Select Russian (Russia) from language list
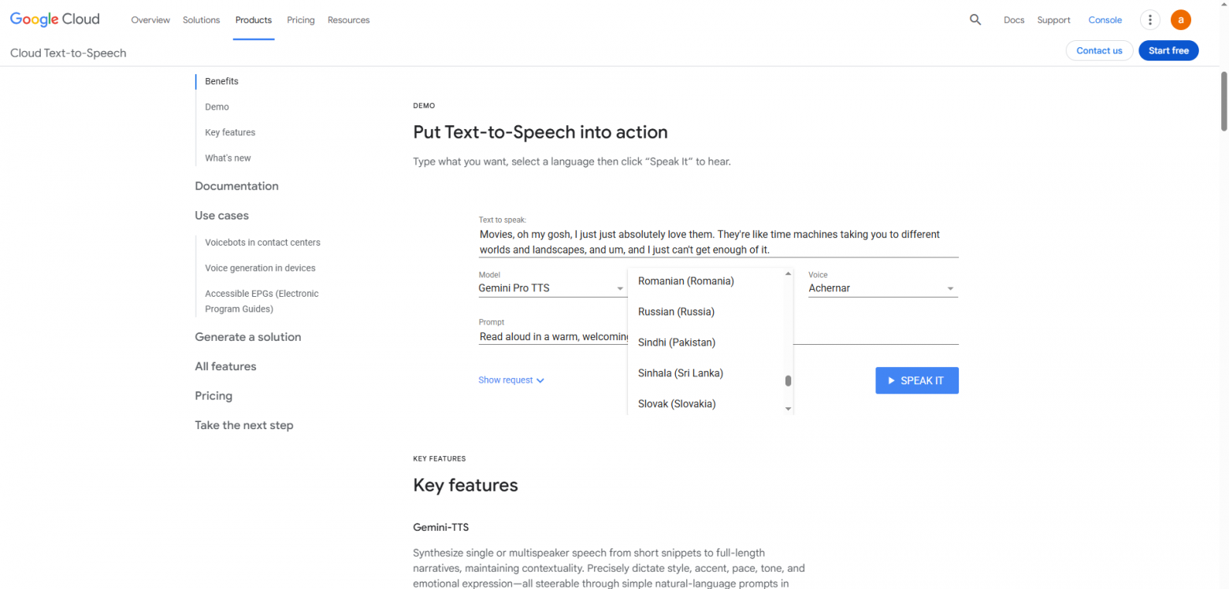The height and width of the screenshot is (589, 1229). pos(676,312)
